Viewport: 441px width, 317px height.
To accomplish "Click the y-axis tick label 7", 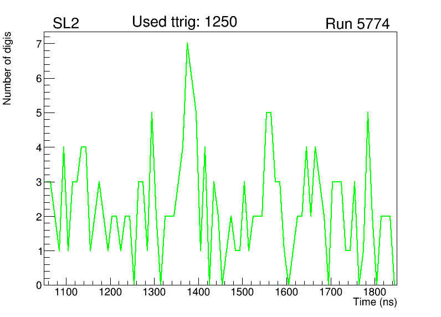I will (x=39, y=44).
